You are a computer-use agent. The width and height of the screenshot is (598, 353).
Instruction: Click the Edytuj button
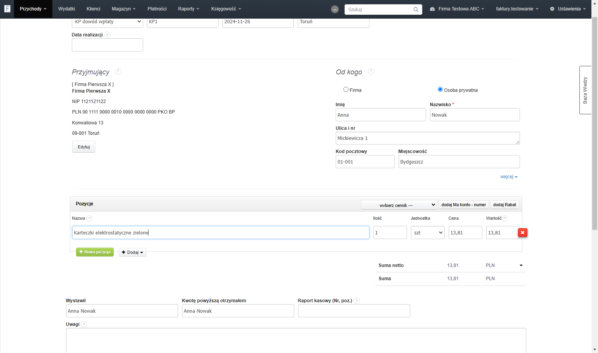84,147
